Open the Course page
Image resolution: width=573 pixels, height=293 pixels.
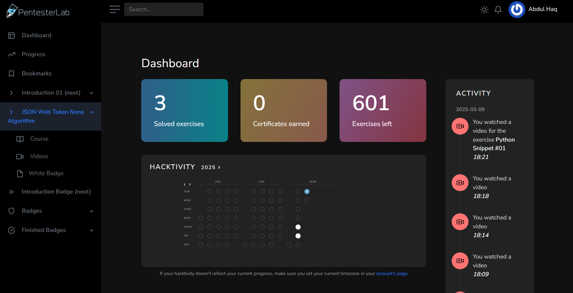click(39, 139)
